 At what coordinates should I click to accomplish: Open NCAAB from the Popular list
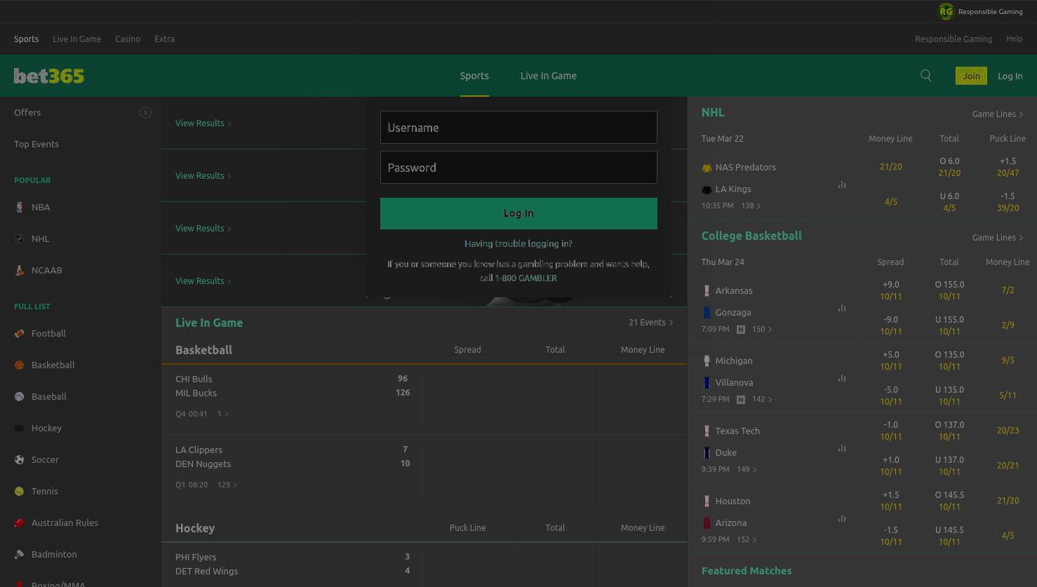[x=46, y=270]
